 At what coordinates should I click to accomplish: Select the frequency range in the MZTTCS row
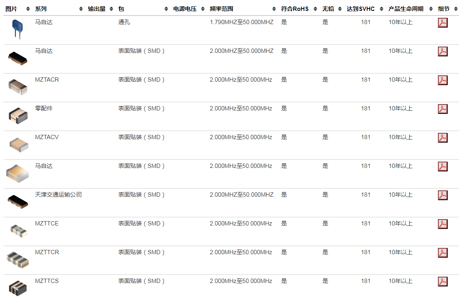pyautogui.click(x=241, y=281)
